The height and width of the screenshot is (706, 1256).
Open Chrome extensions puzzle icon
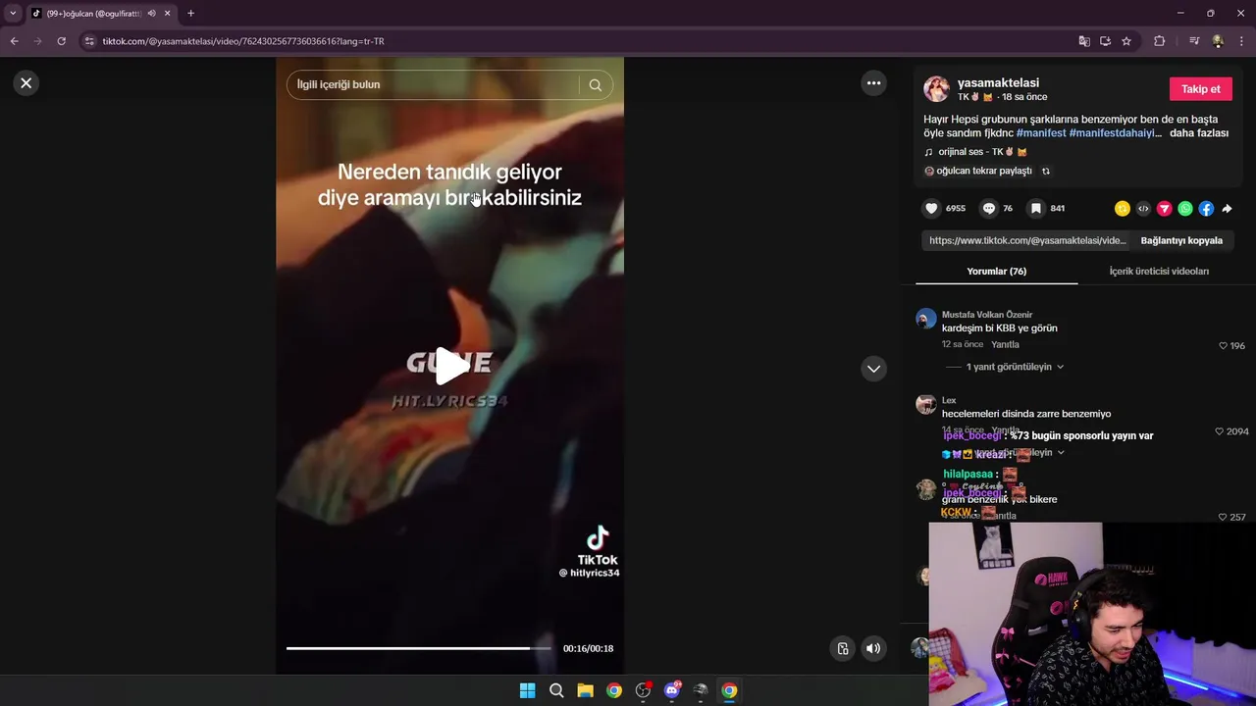click(x=1159, y=41)
